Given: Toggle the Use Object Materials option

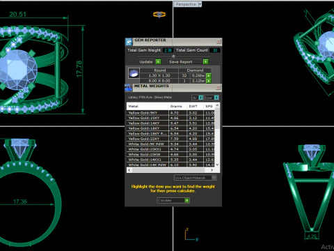Looking at the screenshot, I should pos(195,178).
